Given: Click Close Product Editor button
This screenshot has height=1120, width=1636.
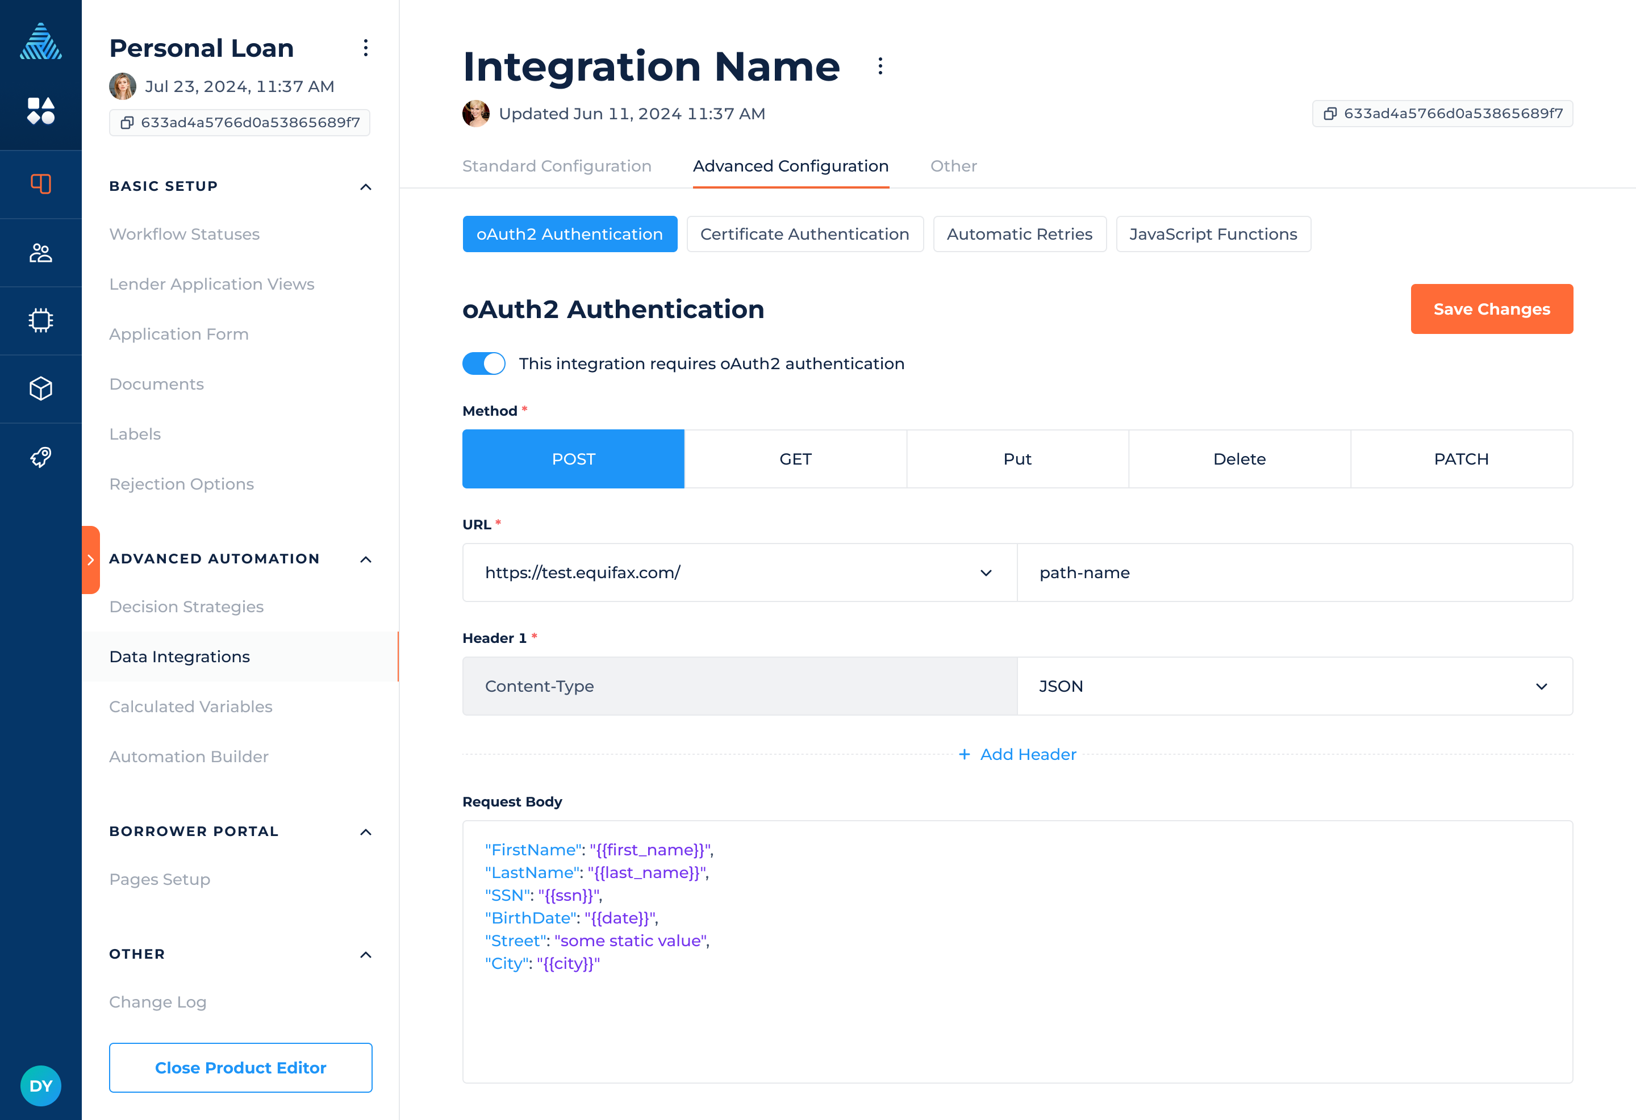Looking at the screenshot, I should [x=241, y=1068].
